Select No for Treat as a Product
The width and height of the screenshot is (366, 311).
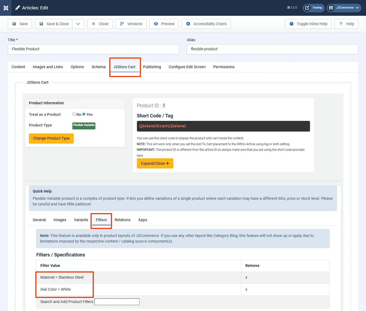[74, 114]
